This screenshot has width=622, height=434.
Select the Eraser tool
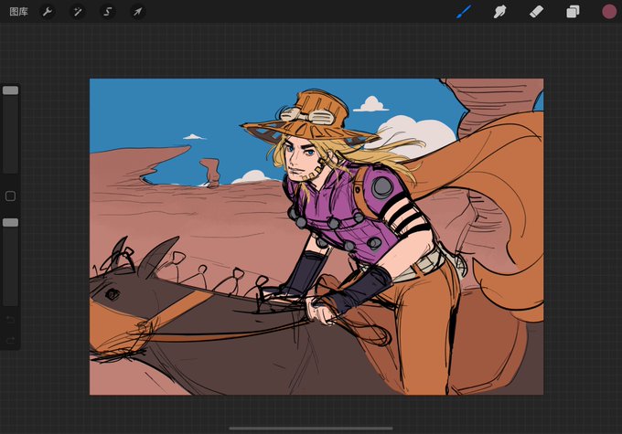pyautogui.click(x=536, y=12)
